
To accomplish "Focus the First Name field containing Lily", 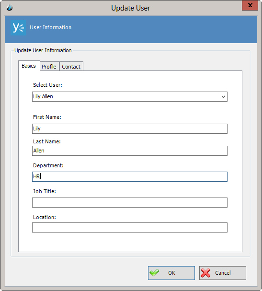I will pyautogui.click(x=130, y=128).
